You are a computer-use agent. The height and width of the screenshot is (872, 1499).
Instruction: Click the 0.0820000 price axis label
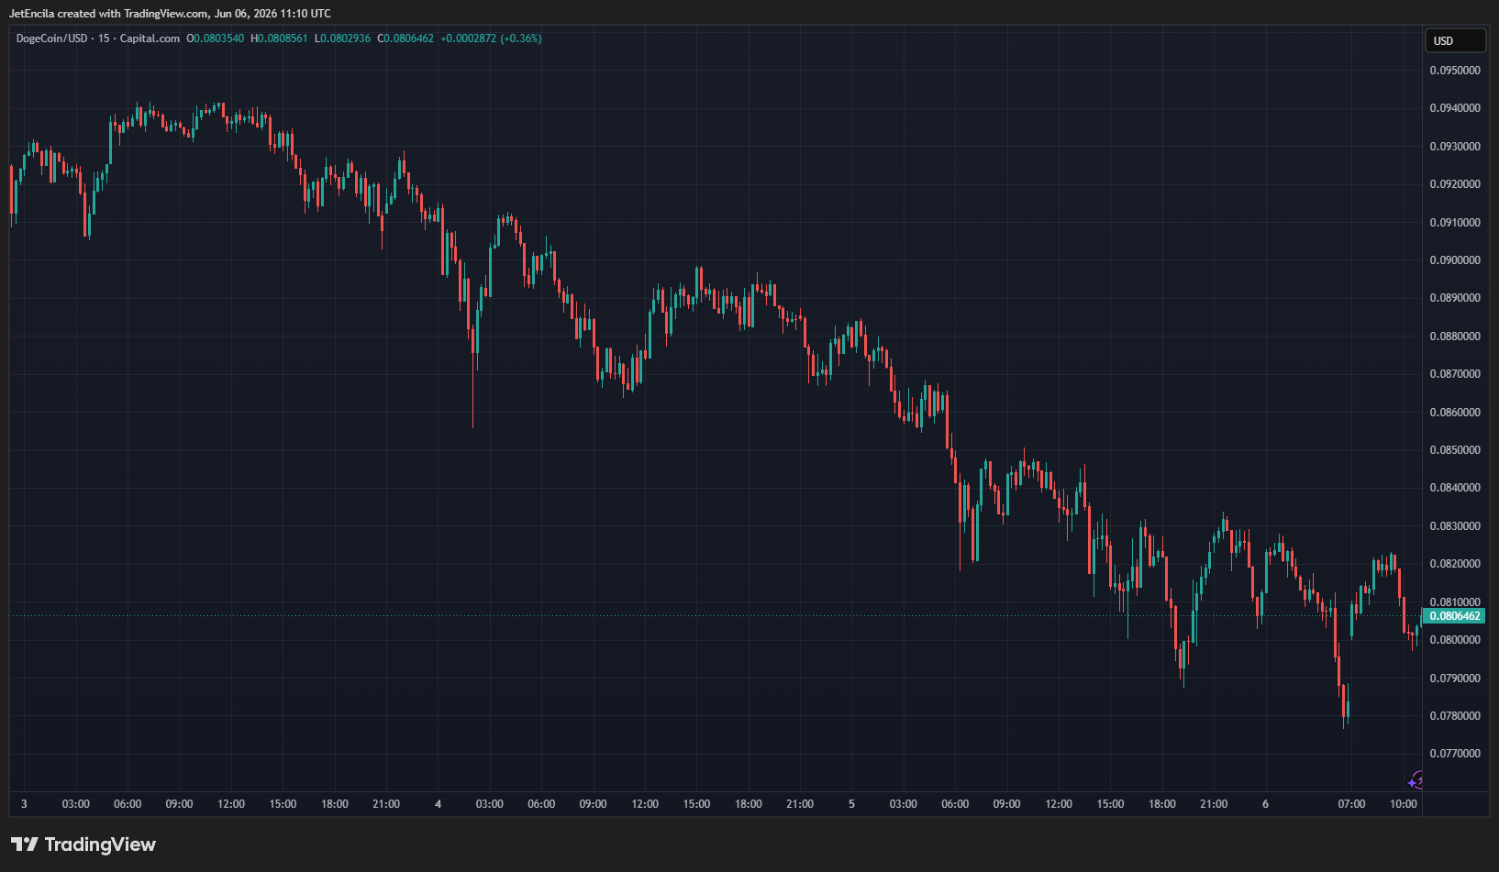click(1455, 564)
